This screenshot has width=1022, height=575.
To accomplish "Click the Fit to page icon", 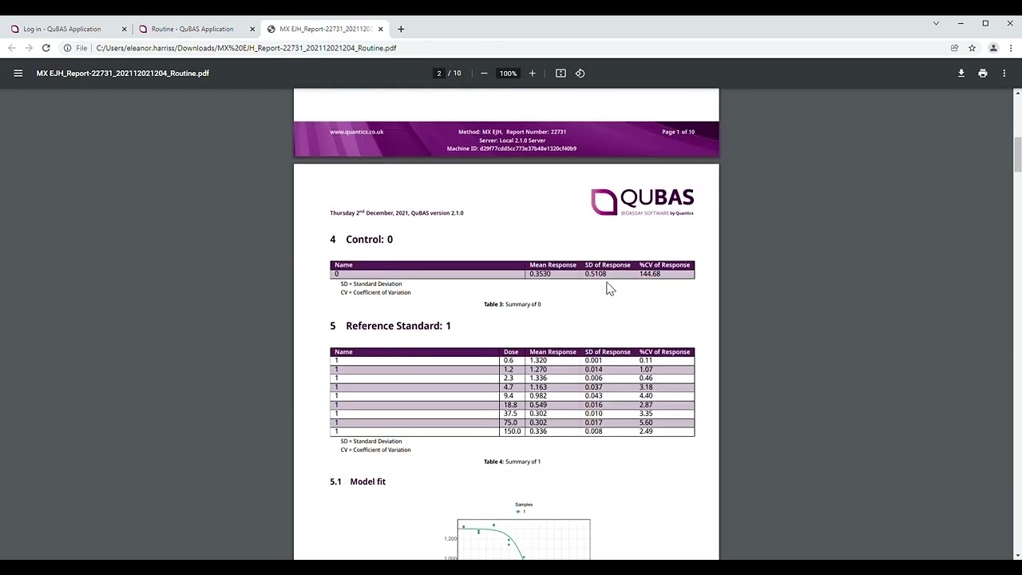I will (x=561, y=73).
